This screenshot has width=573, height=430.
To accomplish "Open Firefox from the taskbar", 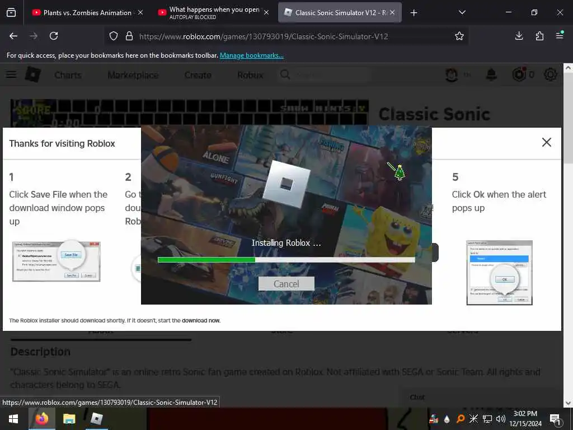I will tap(41, 419).
